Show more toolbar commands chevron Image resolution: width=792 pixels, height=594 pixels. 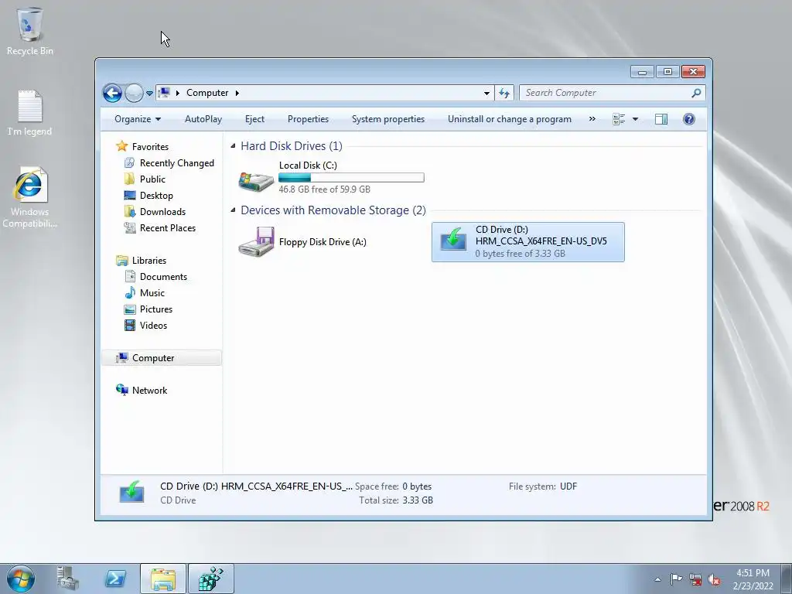pos(592,119)
